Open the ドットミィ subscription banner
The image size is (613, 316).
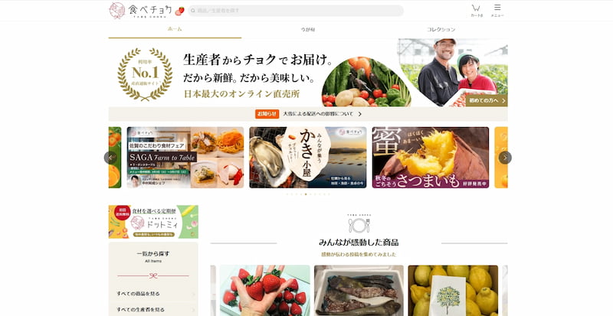(x=153, y=221)
